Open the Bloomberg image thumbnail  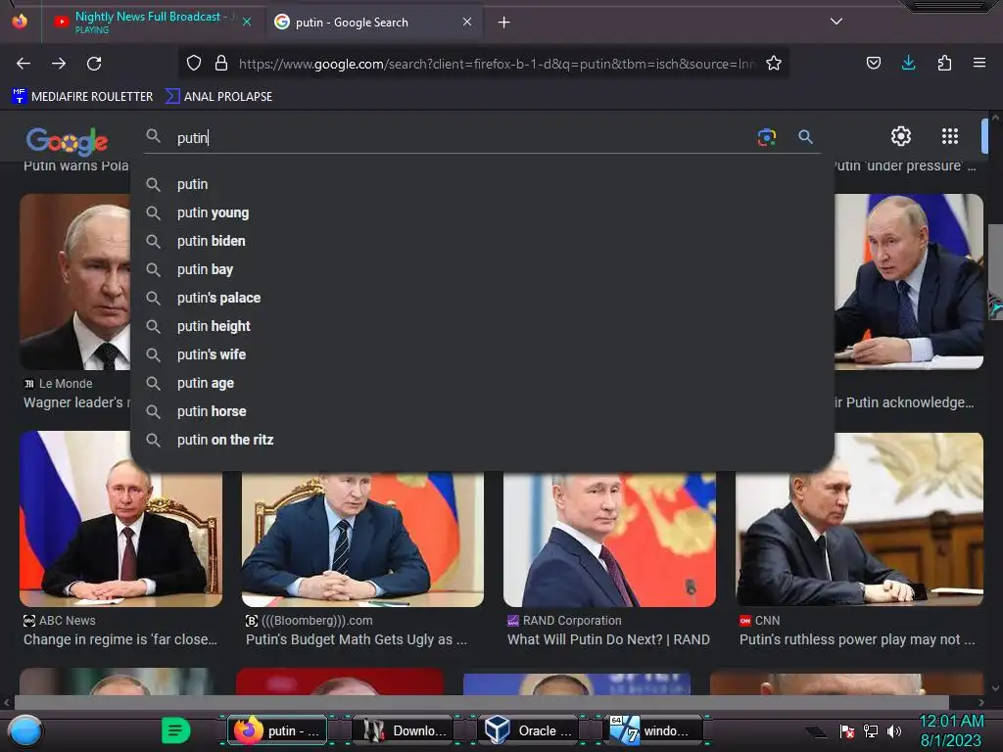point(362,540)
